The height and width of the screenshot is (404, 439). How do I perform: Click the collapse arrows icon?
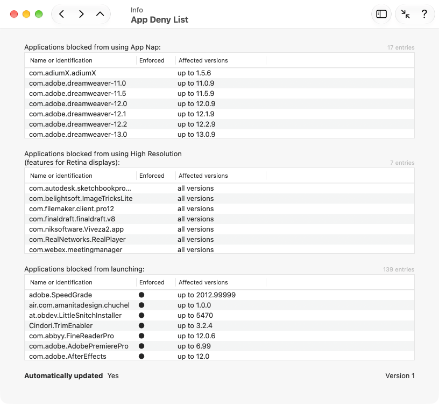405,14
